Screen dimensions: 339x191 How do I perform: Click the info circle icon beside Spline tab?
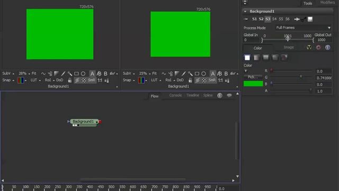pyautogui.click(x=220, y=95)
